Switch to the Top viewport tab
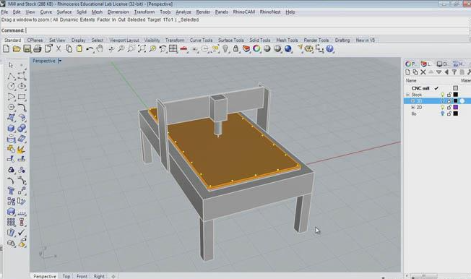The height and width of the screenshot is (279, 471). (x=66, y=276)
